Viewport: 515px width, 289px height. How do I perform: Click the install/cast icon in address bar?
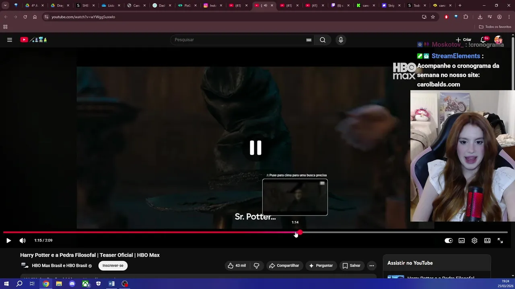[424, 17]
